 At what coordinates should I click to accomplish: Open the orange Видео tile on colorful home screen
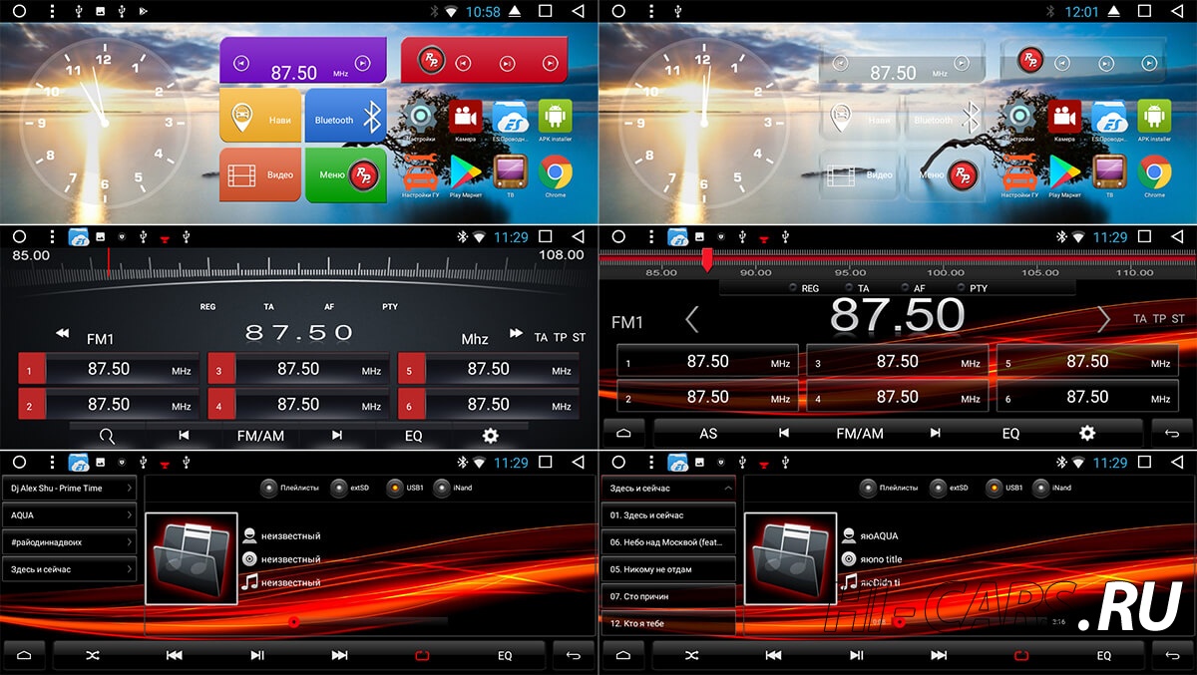260,174
